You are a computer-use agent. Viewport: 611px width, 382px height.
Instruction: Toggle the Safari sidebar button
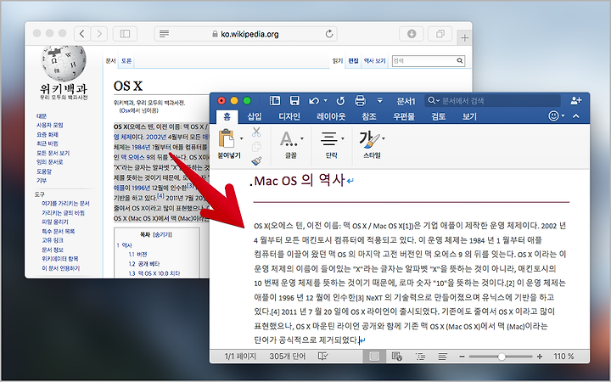(x=125, y=34)
